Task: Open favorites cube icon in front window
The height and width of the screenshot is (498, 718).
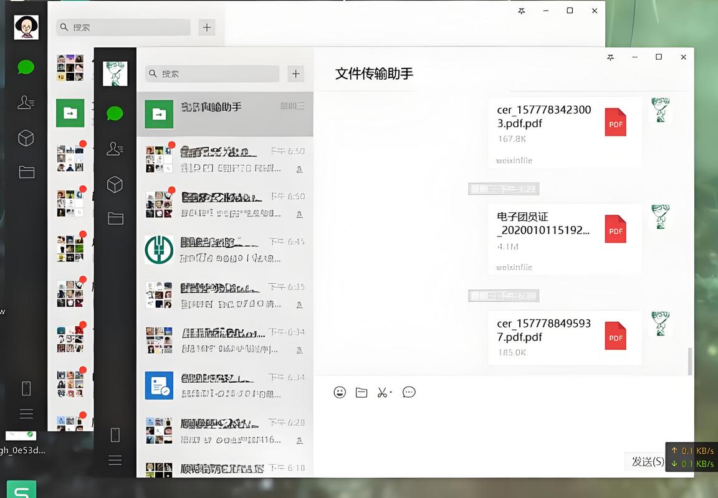Action: coord(115,185)
